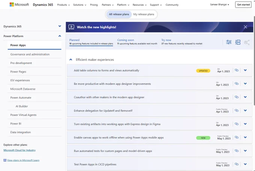Click Efficient maker experiences heading

95,60
